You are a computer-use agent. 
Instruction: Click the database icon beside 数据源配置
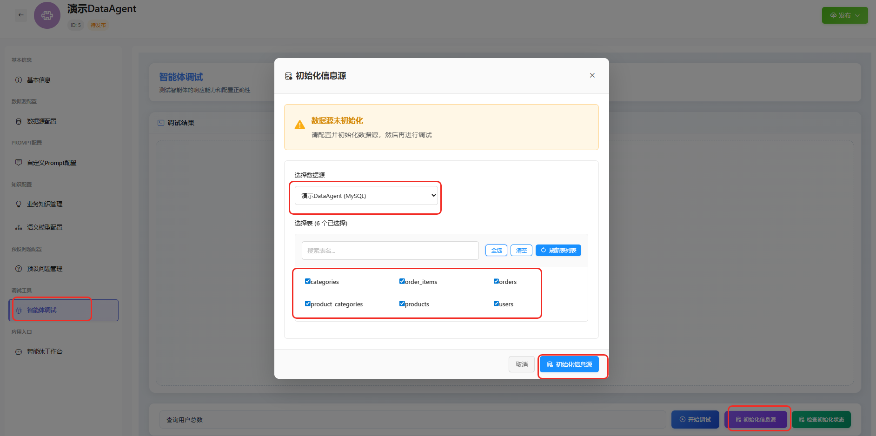(x=19, y=121)
